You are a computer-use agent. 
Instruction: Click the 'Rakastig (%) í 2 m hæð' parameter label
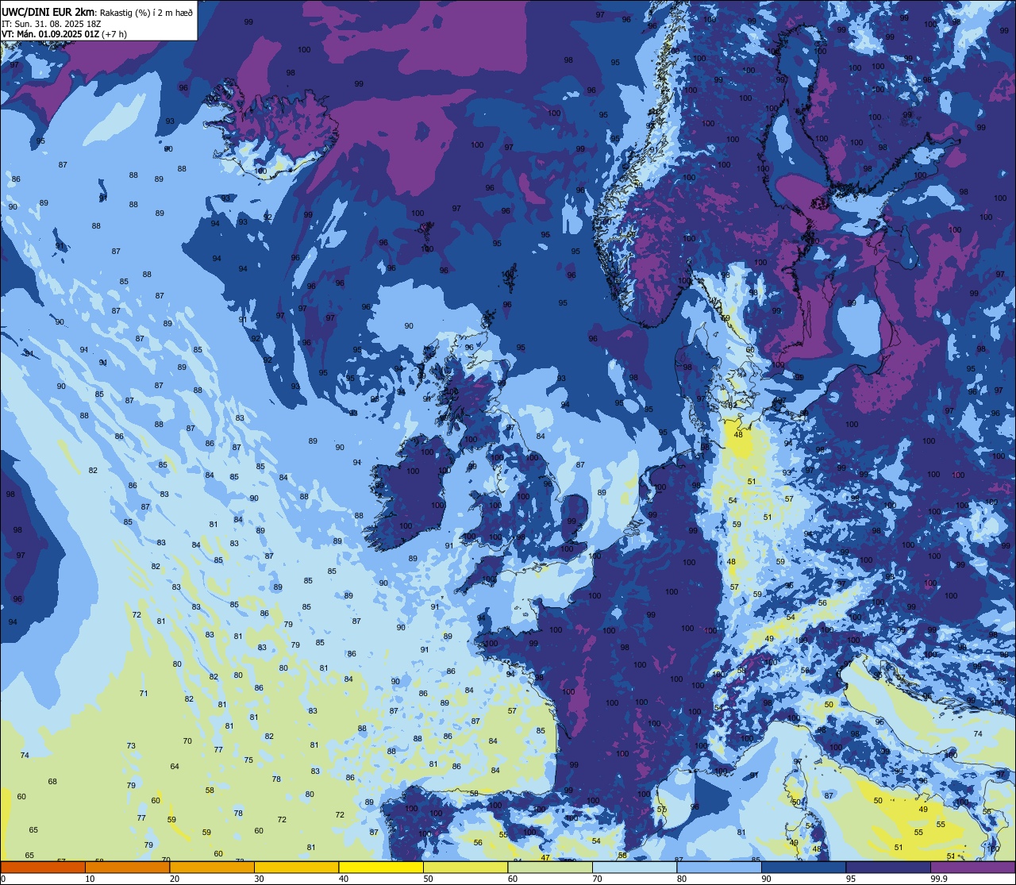click(x=146, y=13)
